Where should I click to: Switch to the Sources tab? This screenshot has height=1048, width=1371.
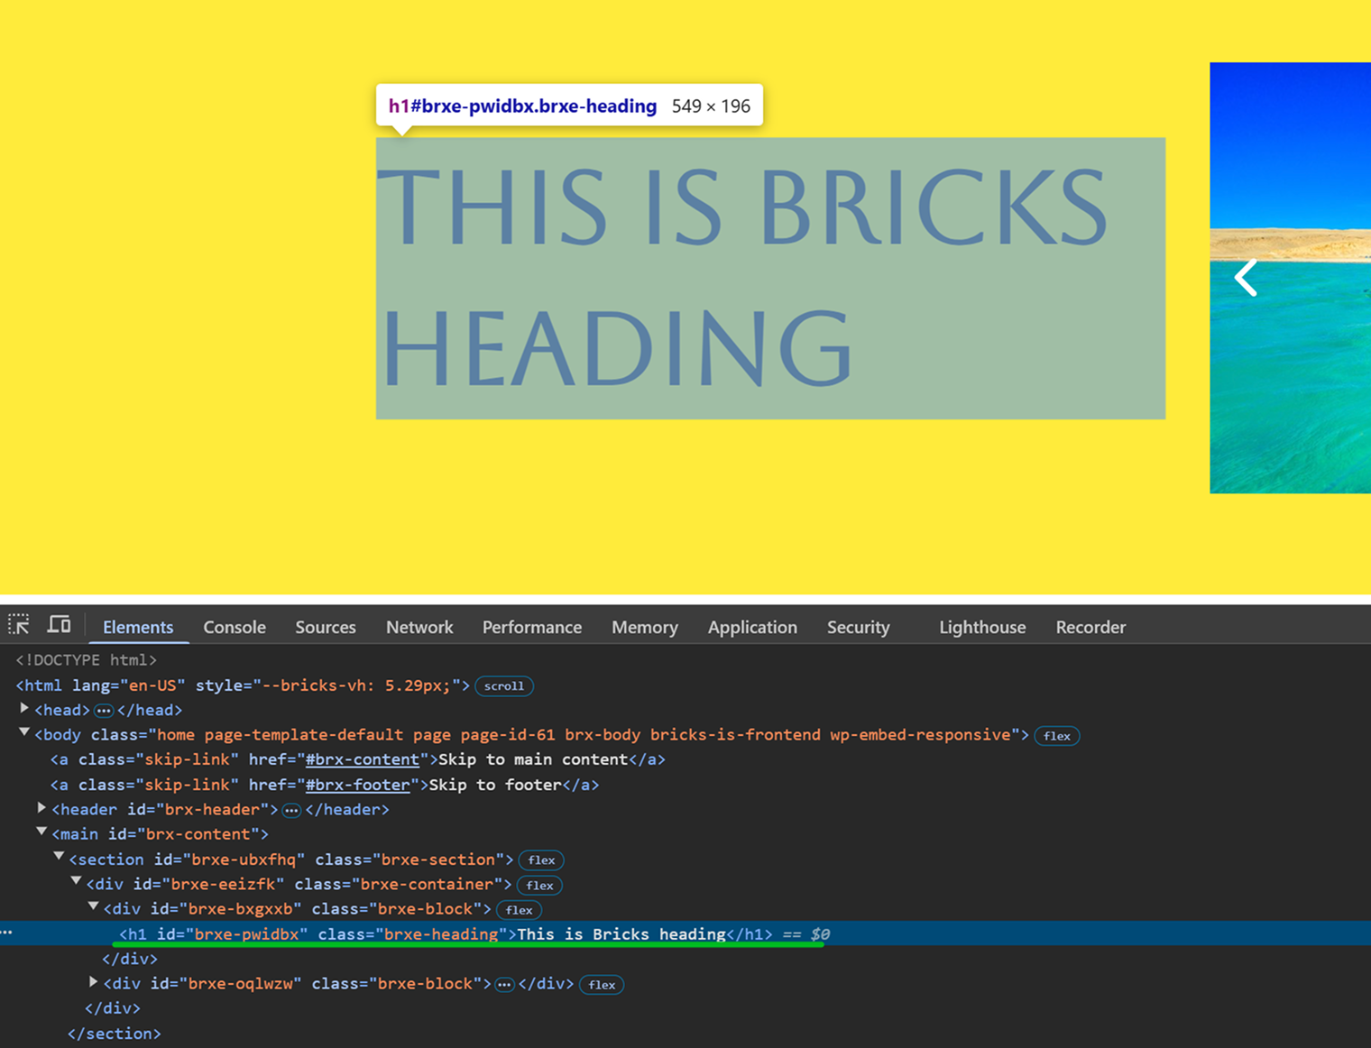point(326,627)
